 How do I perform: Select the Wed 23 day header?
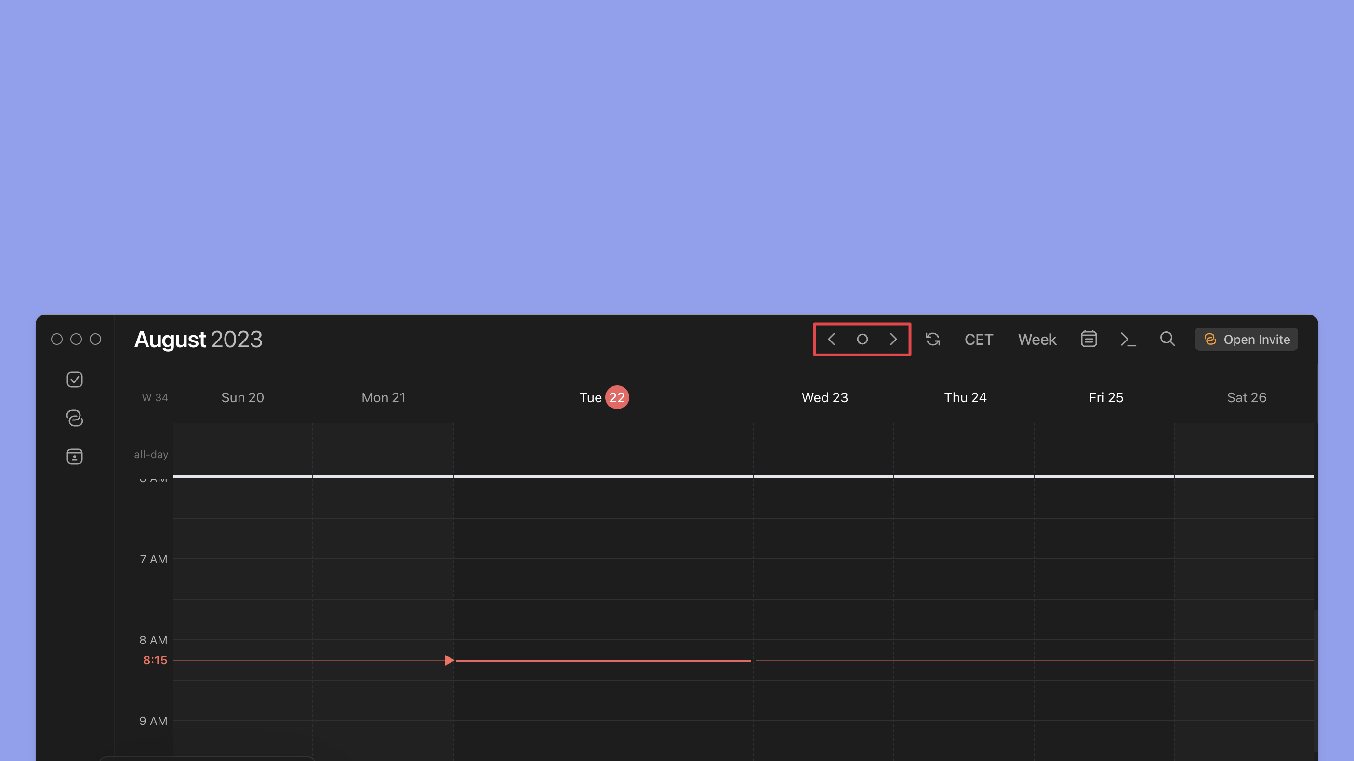pos(824,397)
